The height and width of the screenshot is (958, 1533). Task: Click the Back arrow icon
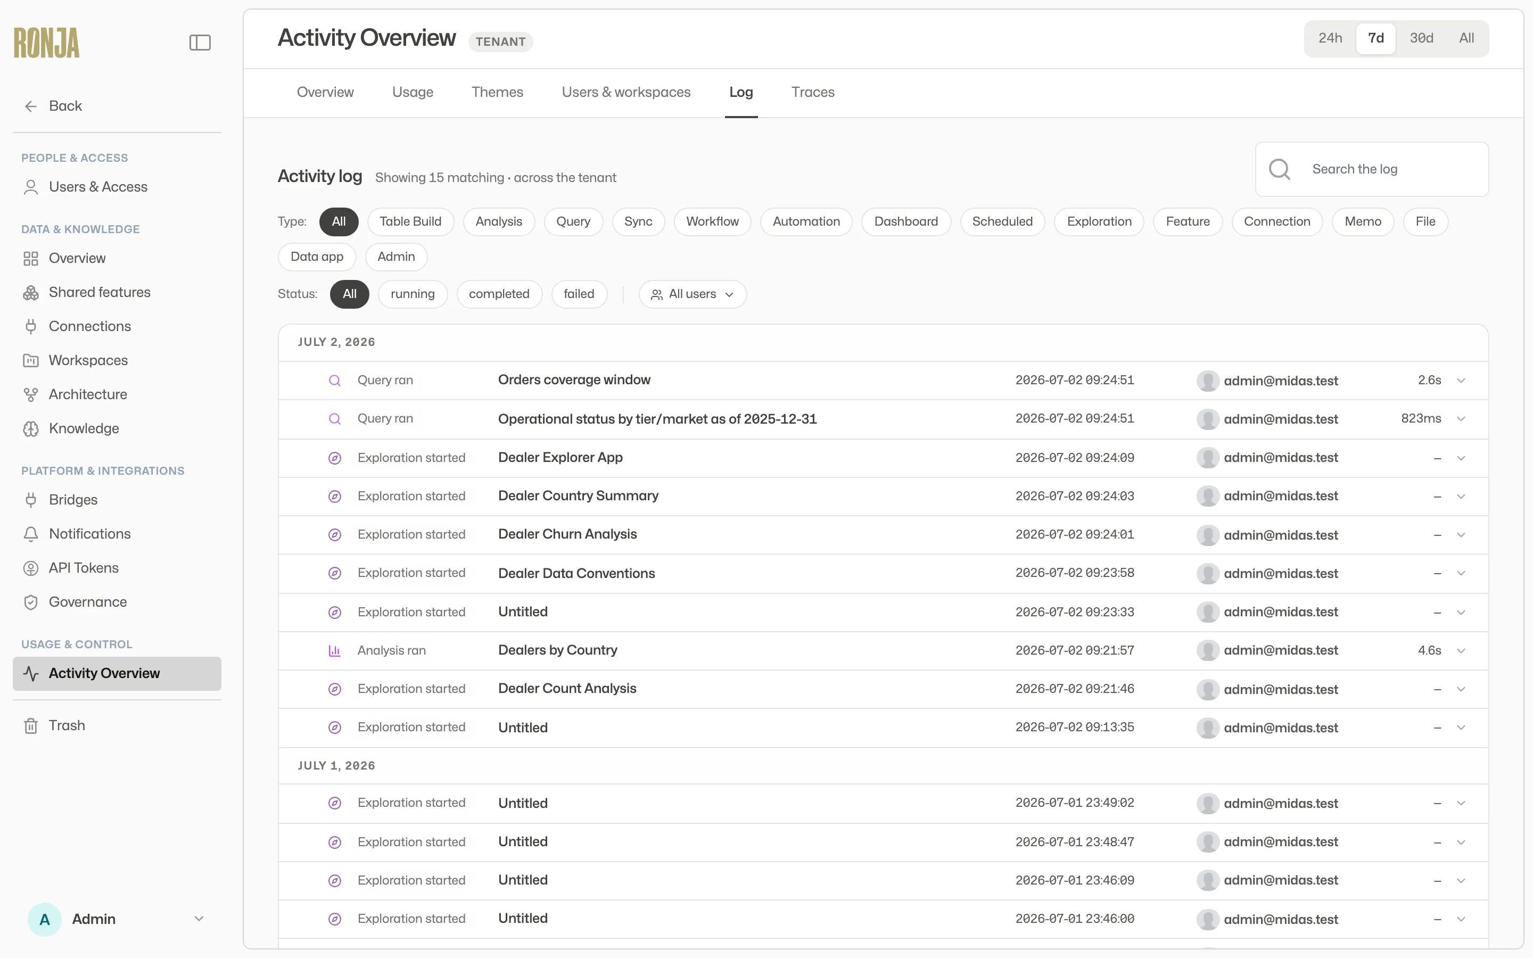pos(30,106)
